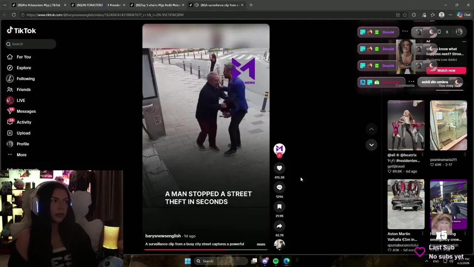The image size is (474, 267).
Task: Go to the previous video arrow
Action: point(371,129)
